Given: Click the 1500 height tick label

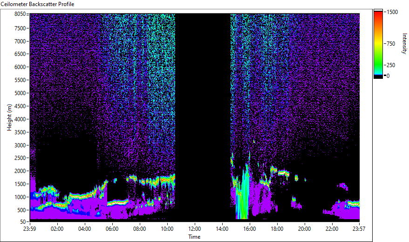Looking at the screenshot, I should (20, 184).
